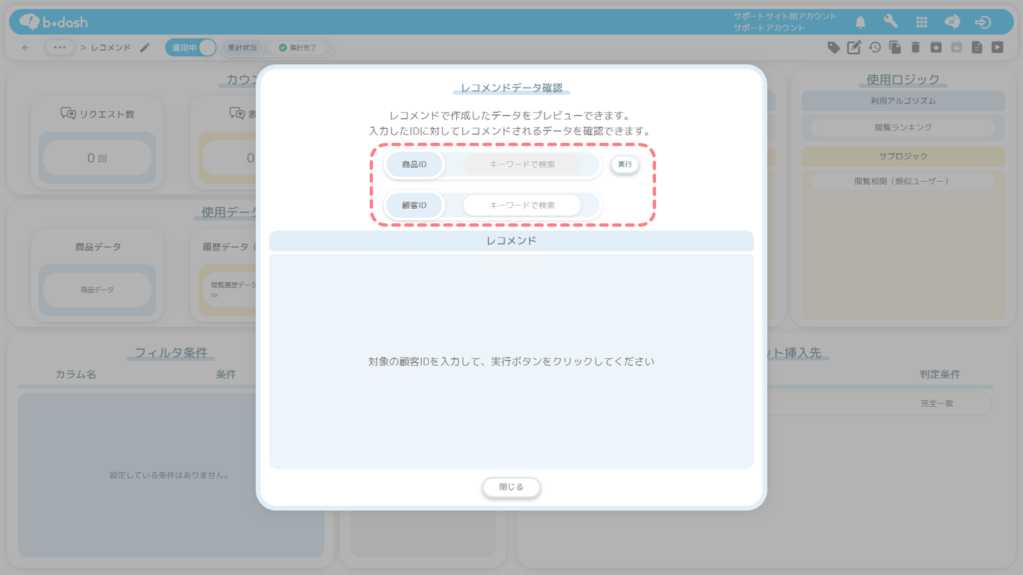Screen dimensions: 1023x575
Task: Click the リクエスト数 chat icon
Action: (x=68, y=114)
